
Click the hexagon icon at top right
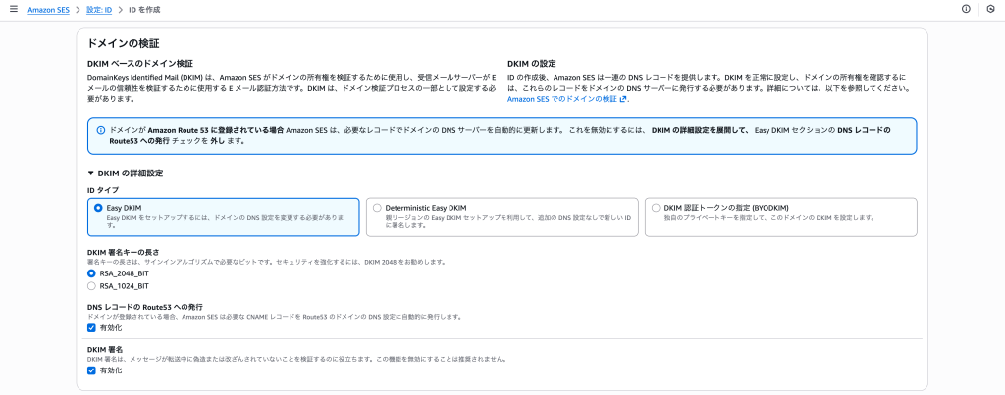(x=990, y=9)
